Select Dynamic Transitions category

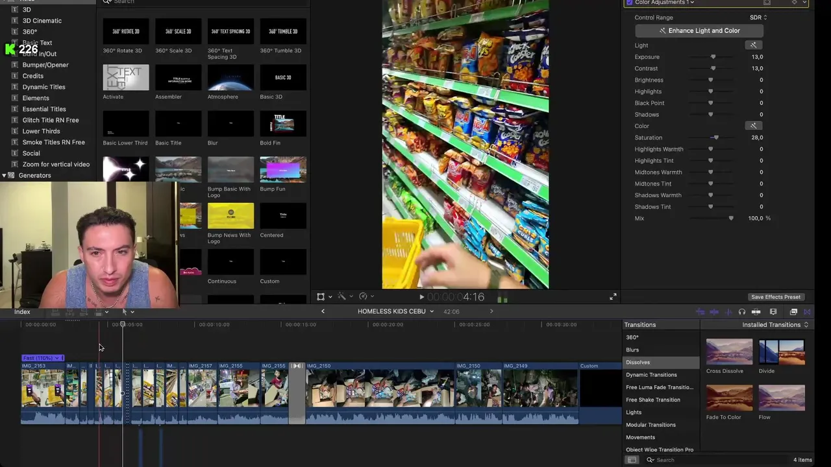pos(661,375)
